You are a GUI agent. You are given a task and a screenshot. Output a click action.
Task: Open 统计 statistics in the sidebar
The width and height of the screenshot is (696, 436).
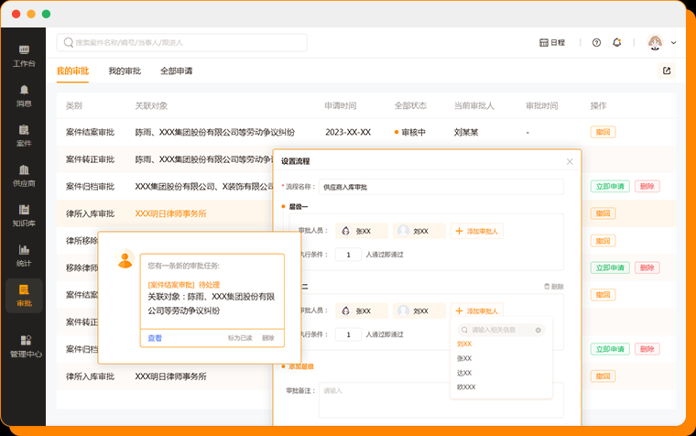click(24, 255)
